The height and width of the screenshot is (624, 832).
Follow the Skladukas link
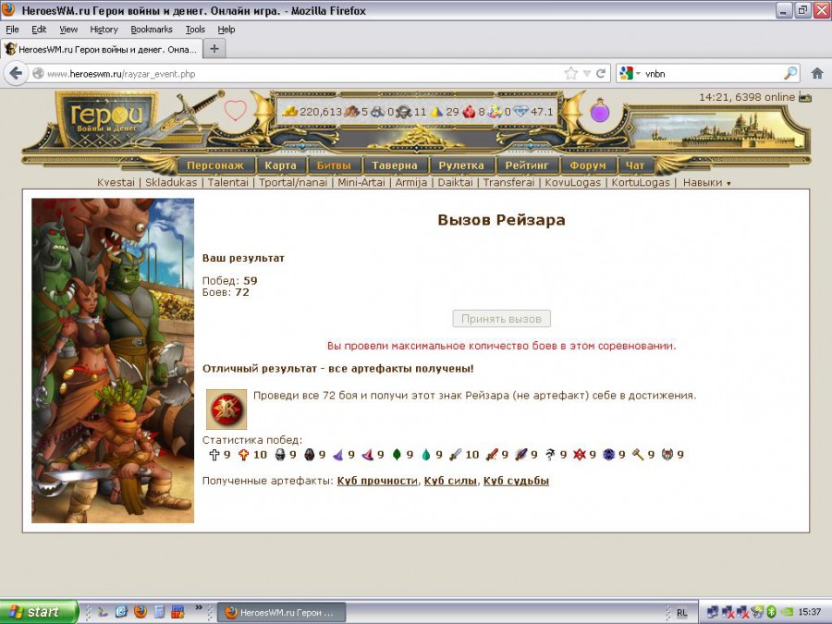point(171,182)
